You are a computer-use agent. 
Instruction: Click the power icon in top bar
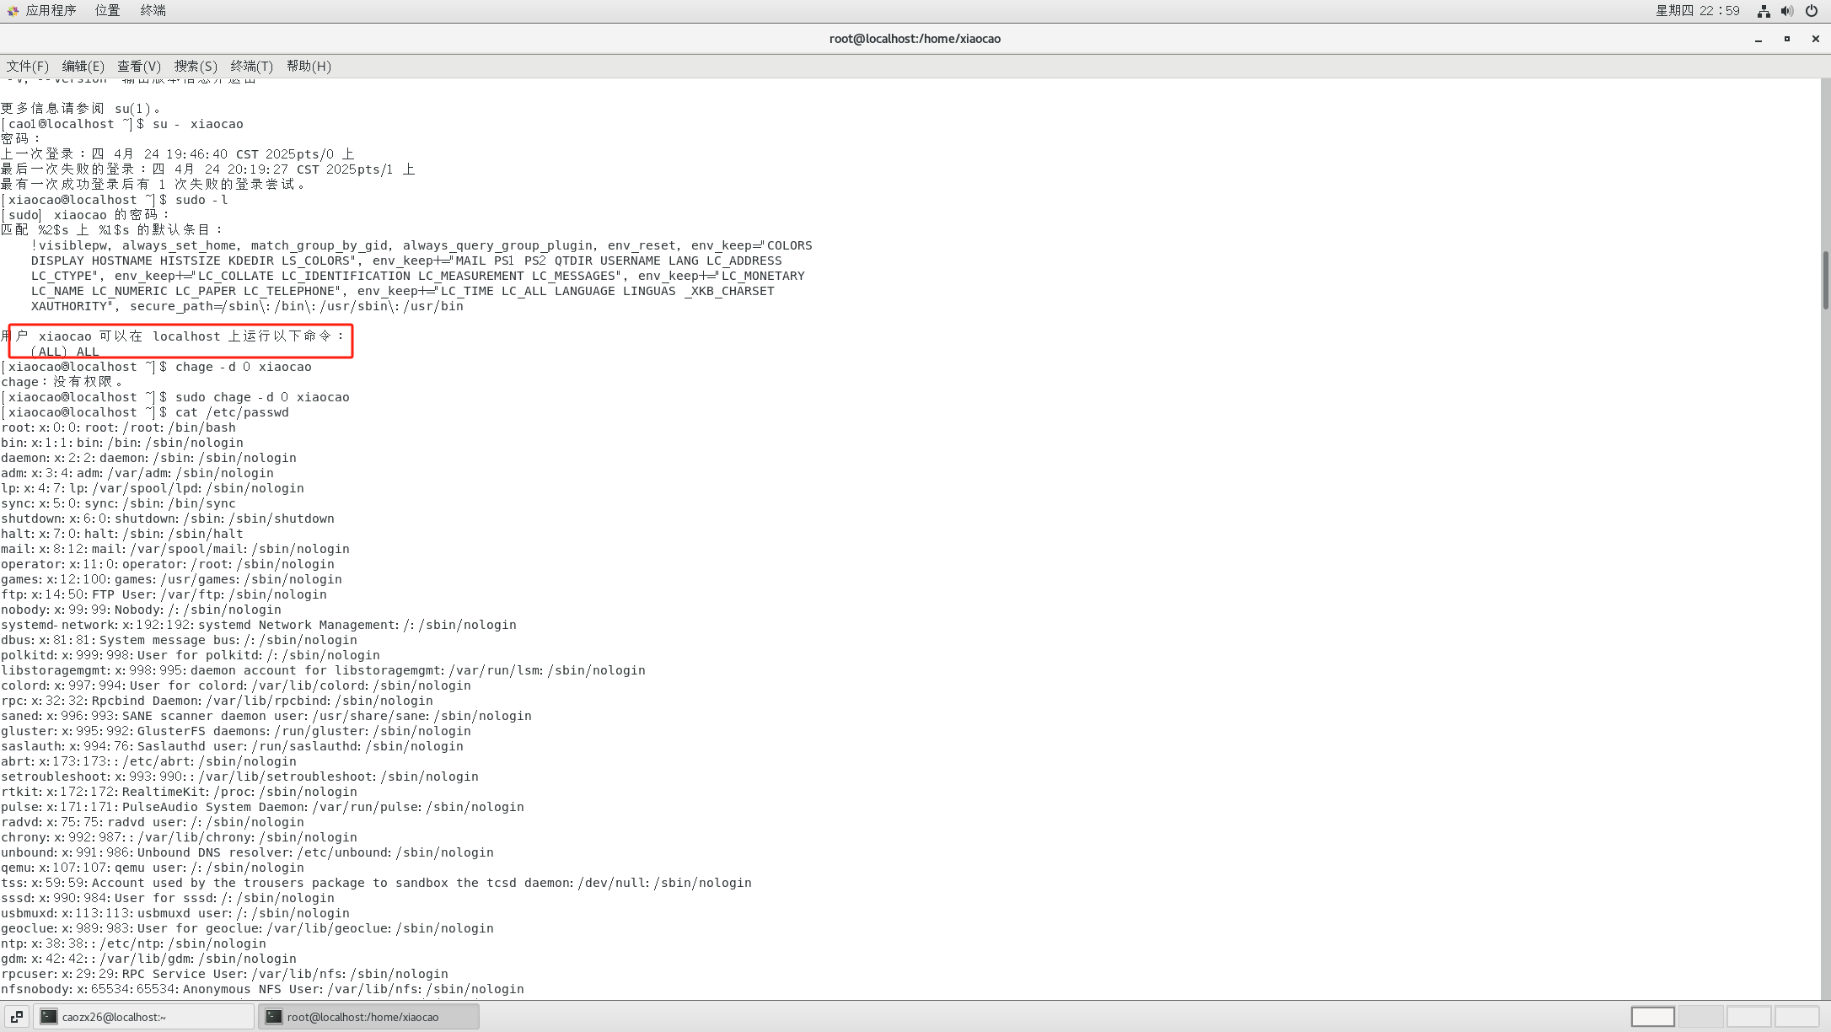pyautogui.click(x=1811, y=11)
